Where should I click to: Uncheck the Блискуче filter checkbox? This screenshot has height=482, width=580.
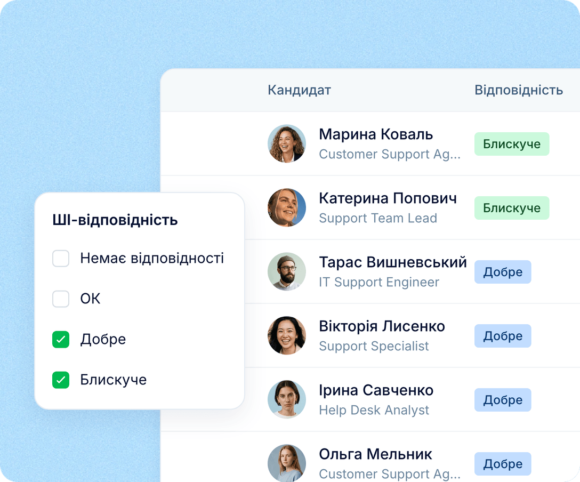coord(61,380)
